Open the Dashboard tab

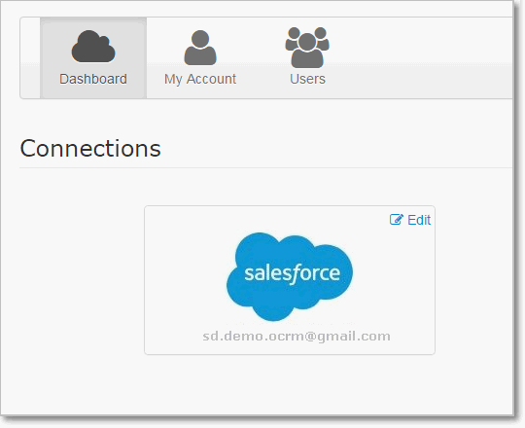tap(93, 58)
